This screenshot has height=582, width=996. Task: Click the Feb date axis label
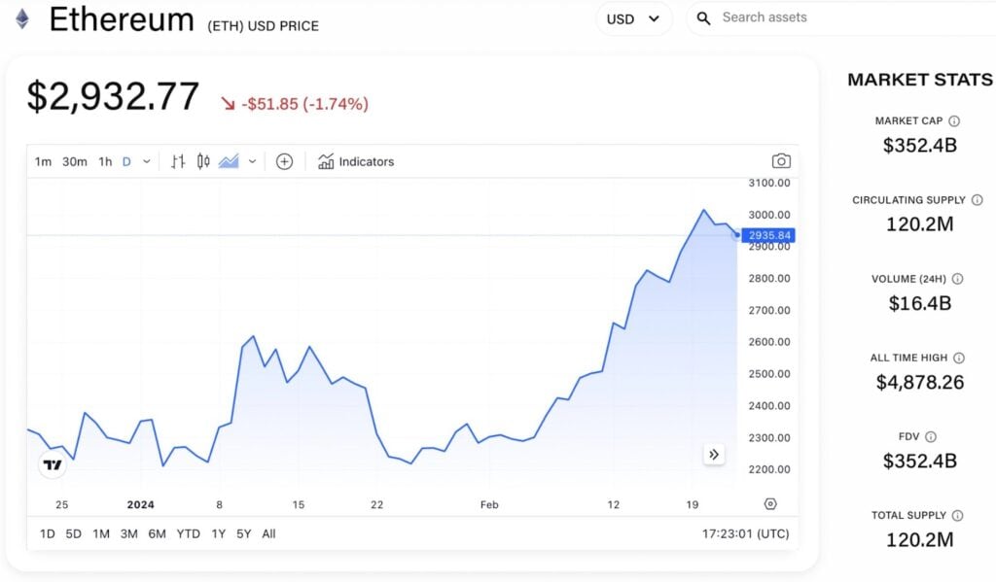[x=489, y=504]
